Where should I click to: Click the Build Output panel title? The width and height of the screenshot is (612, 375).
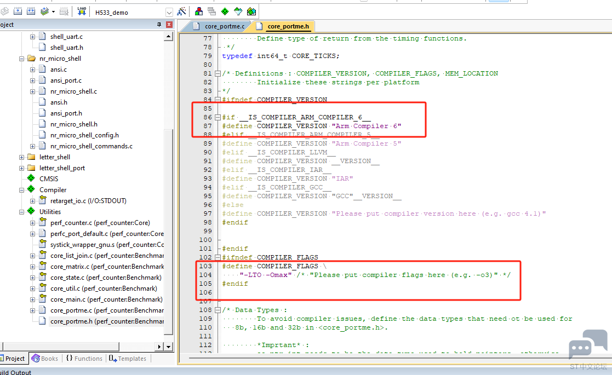point(15,372)
